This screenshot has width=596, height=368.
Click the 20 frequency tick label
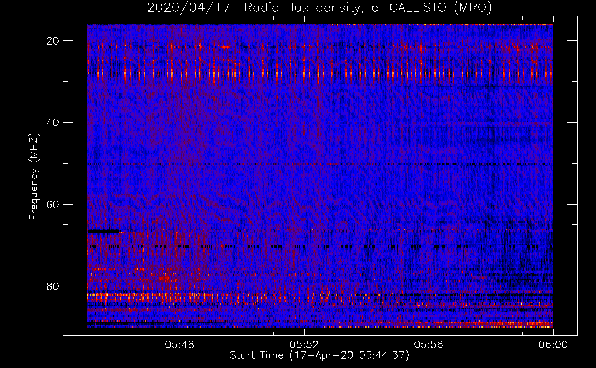(53, 41)
